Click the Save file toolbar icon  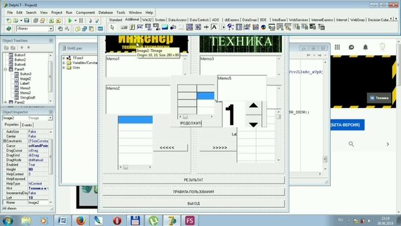(x=26, y=21)
